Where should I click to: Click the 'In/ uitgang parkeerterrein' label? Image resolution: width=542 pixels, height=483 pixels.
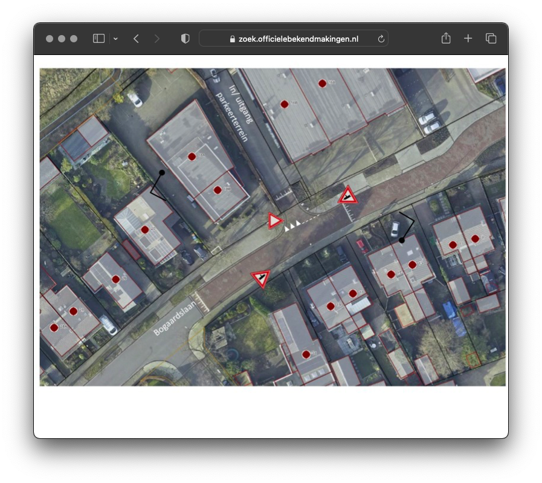point(234,112)
